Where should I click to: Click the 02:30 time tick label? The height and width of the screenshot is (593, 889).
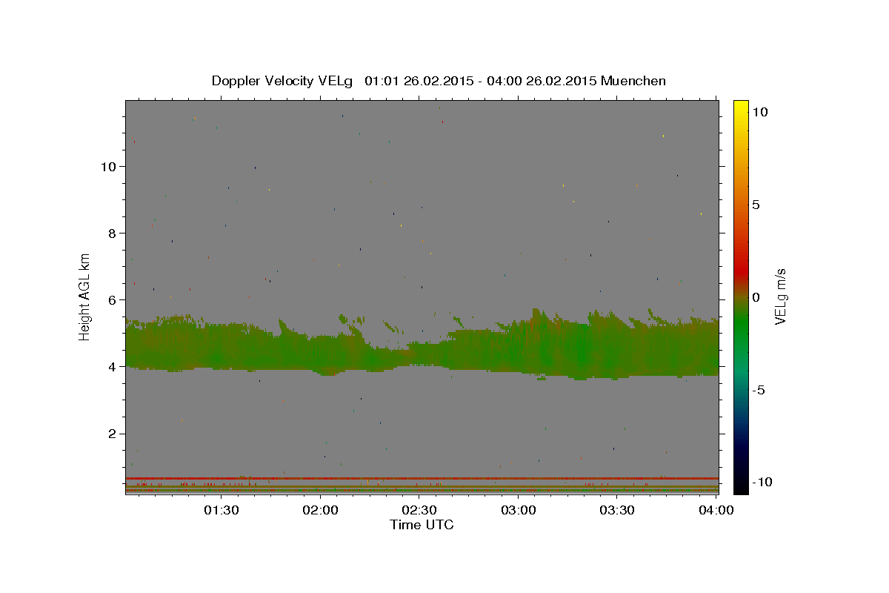(419, 510)
